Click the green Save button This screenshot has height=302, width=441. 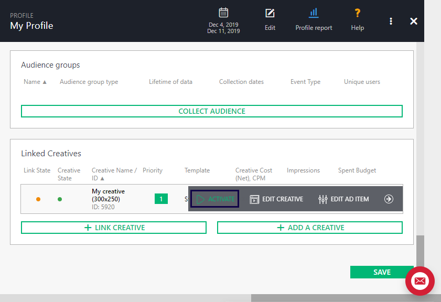click(381, 272)
